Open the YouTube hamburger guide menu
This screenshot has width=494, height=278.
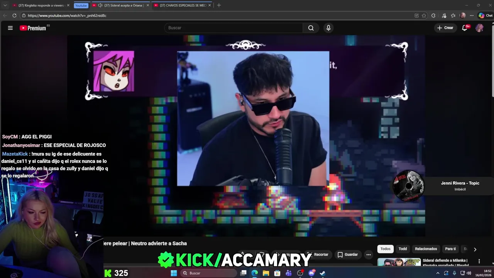pyautogui.click(x=10, y=28)
